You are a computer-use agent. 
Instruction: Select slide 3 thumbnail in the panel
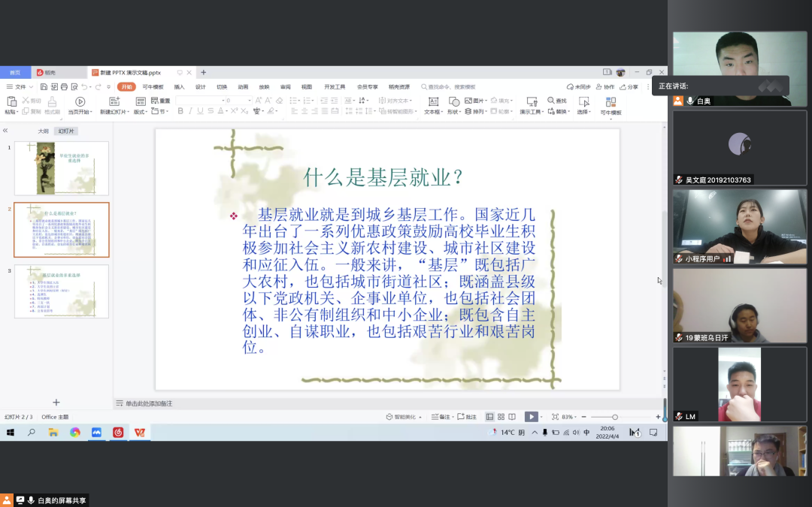point(62,291)
